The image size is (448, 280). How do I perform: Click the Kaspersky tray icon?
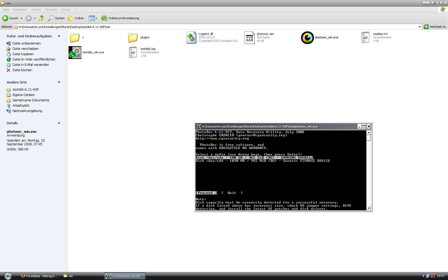[x=433, y=276]
